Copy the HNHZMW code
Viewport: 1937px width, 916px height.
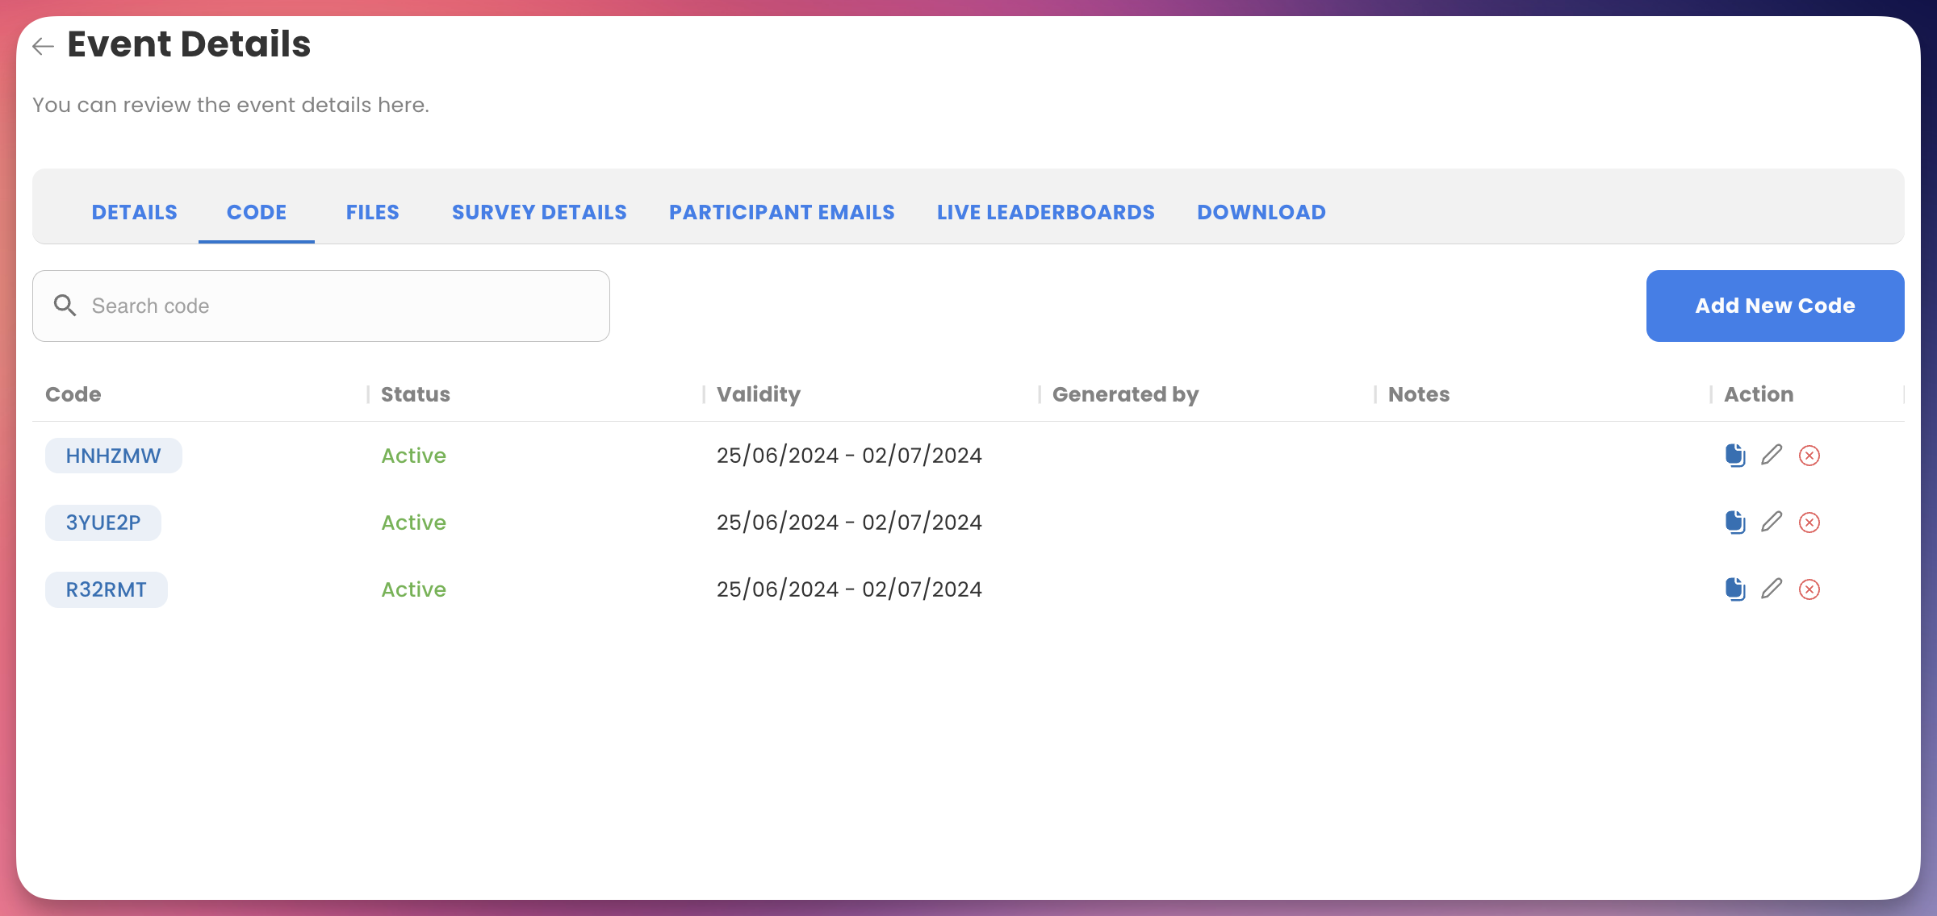click(1734, 456)
